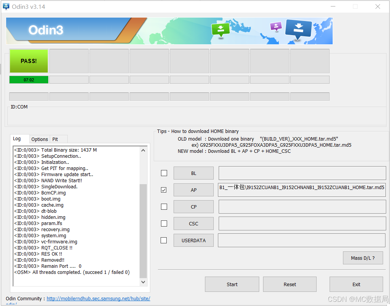
Task: Switch to the Log tab
Action: (x=19, y=139)
